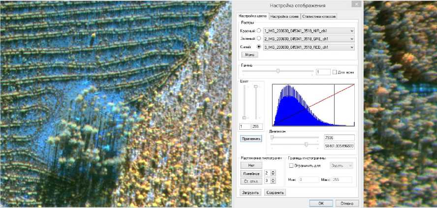Viewport: 437px width, 208px height.
Task: Click inside the histogram plot
Action: [313, 105]
